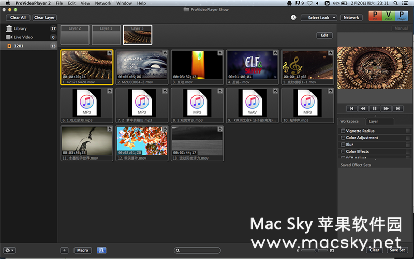The height and width of the screenshot is (259, 414).
Task: Enable Color Effects checkbox
Action: (x=343, y=151)
